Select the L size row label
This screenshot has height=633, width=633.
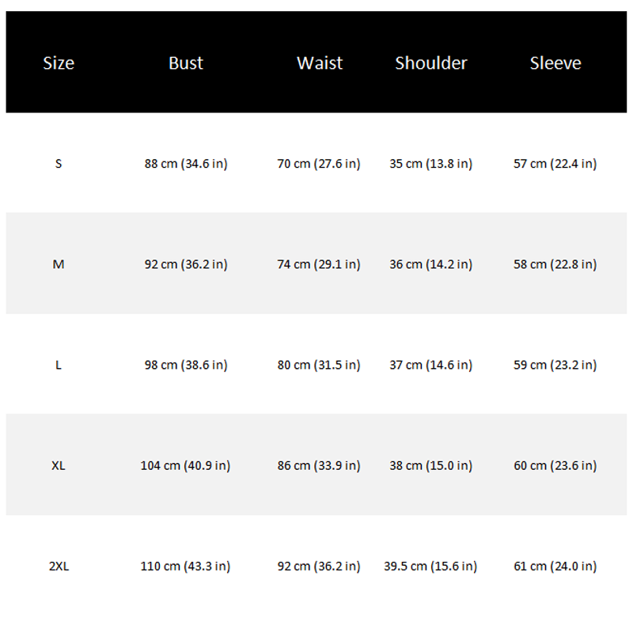tap(59, 365)
